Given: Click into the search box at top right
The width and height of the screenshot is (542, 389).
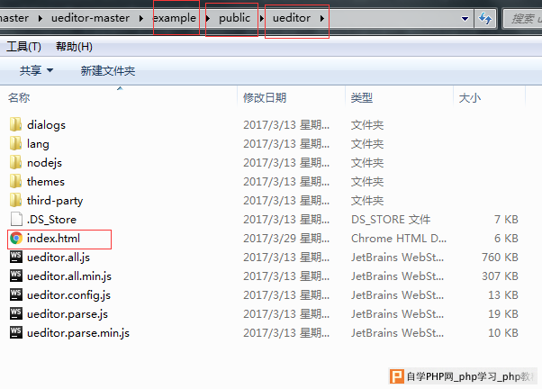Looking at the screenshot, I should [522, 19].
